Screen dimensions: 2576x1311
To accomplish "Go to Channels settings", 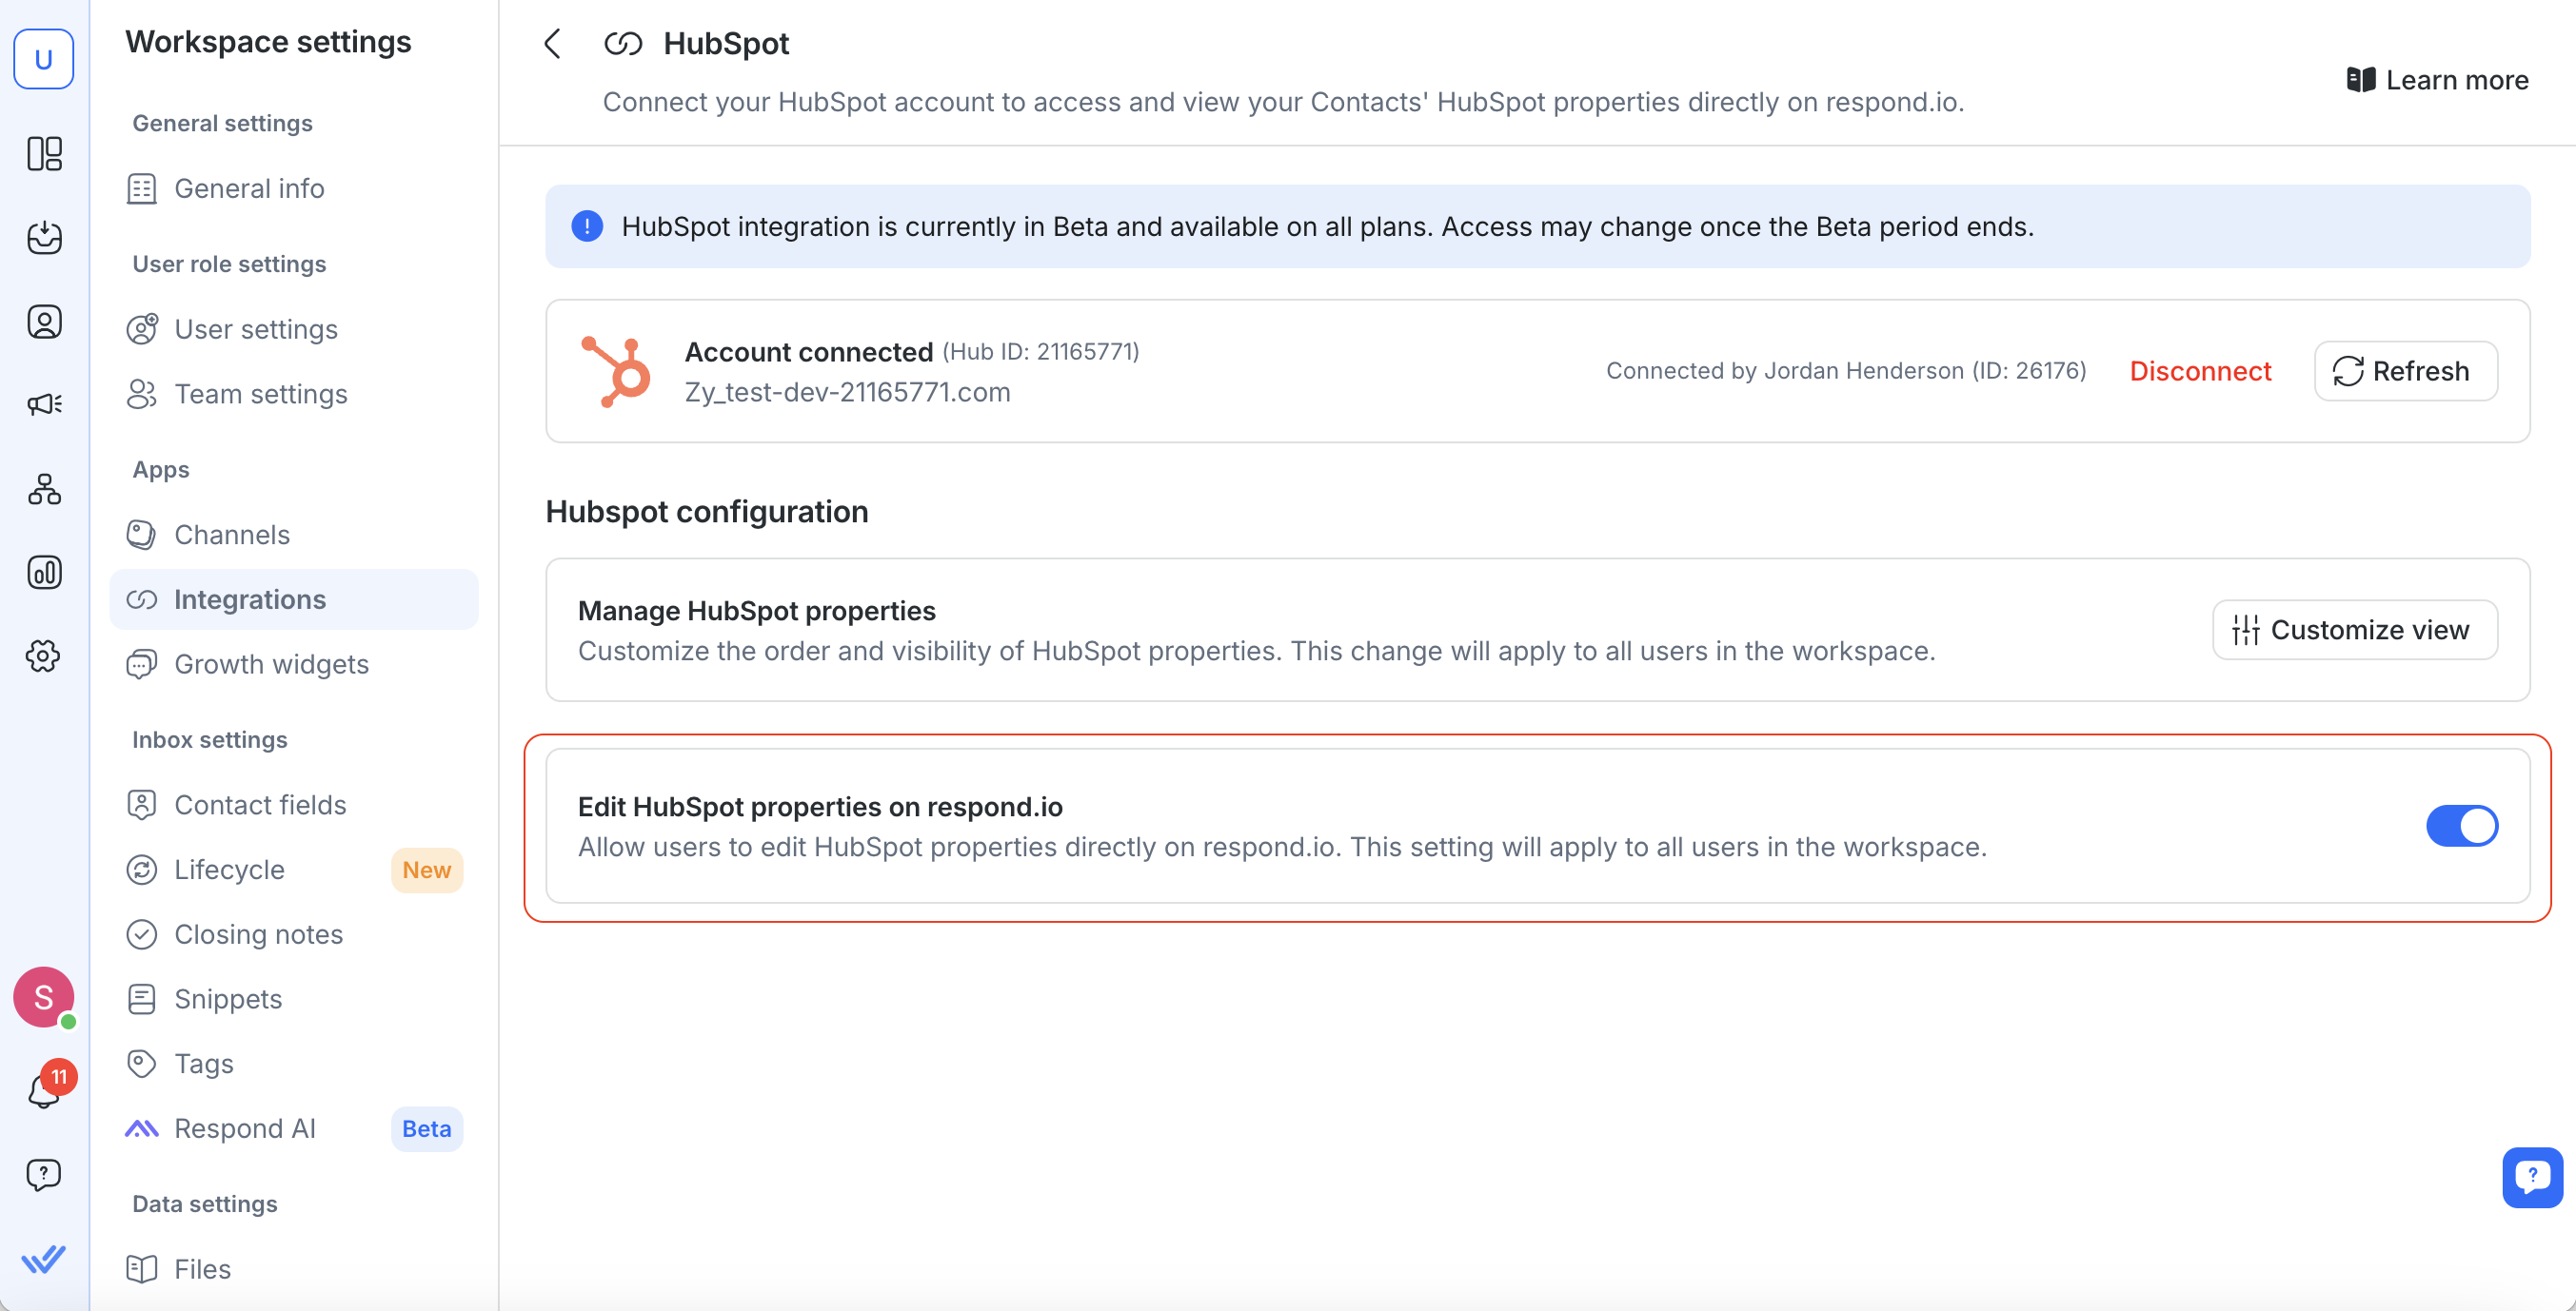I will pos(232,535).
